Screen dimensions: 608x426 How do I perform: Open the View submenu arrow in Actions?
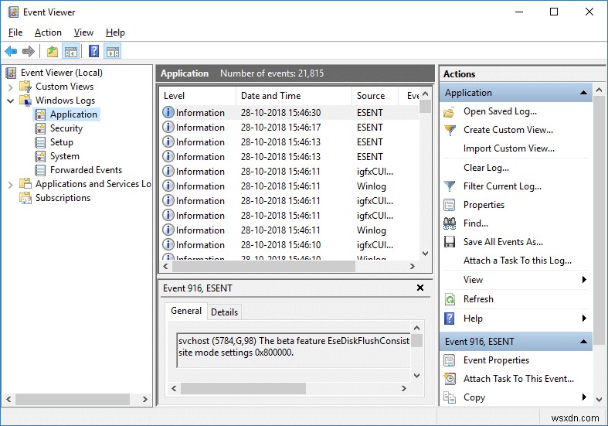584,280
